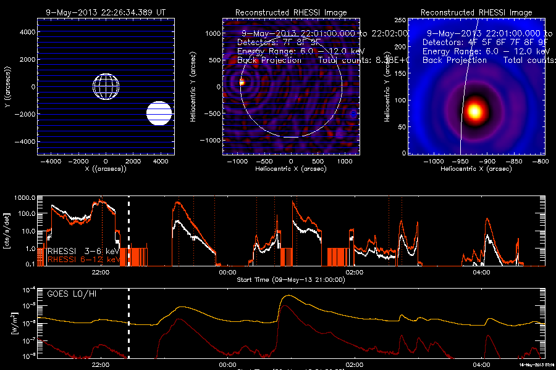Screen dimensions: 556x370
Task: Click 'Energy Range: 6.0 - 12.0 keV' in right image
Action: (x=486, y=51)
